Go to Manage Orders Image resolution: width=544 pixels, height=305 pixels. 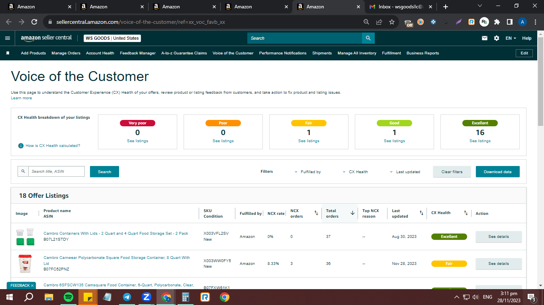pos(66,53)
